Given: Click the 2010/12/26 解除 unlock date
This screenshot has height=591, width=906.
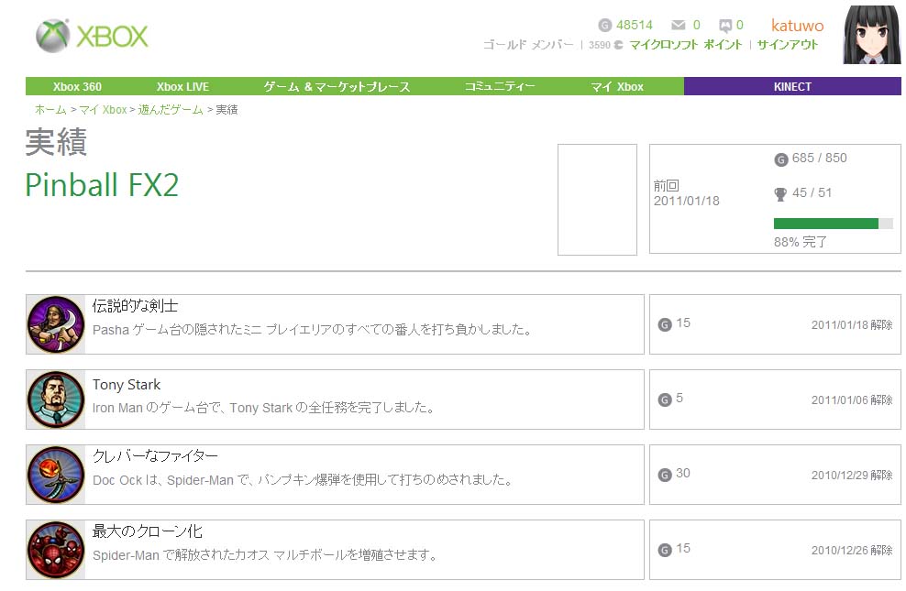Looking at the screenshot, I should click(x=852, y=550).
